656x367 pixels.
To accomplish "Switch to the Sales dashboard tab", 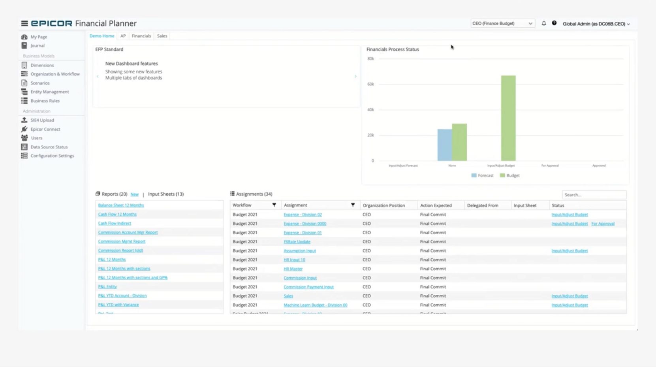I will click(x=162, y=36).
